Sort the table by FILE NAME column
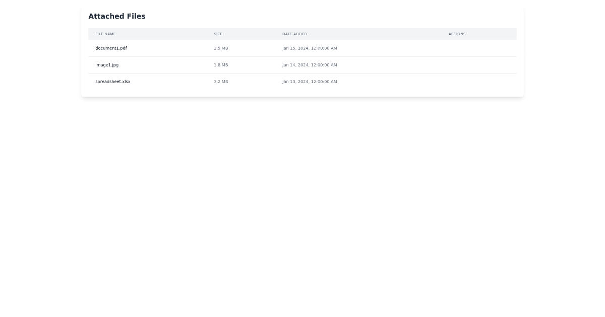 click(105, 34)
